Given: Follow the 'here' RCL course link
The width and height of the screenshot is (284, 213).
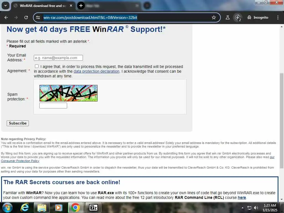Looking at the screenshot, I should 242,197.
